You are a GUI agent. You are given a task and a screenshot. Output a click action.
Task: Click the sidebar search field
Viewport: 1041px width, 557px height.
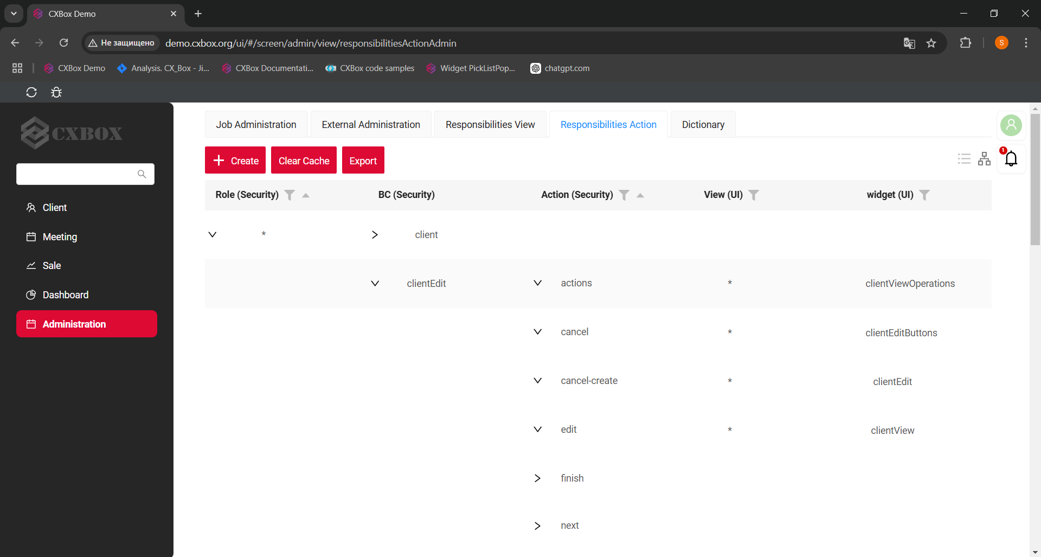tap(85, 174)
